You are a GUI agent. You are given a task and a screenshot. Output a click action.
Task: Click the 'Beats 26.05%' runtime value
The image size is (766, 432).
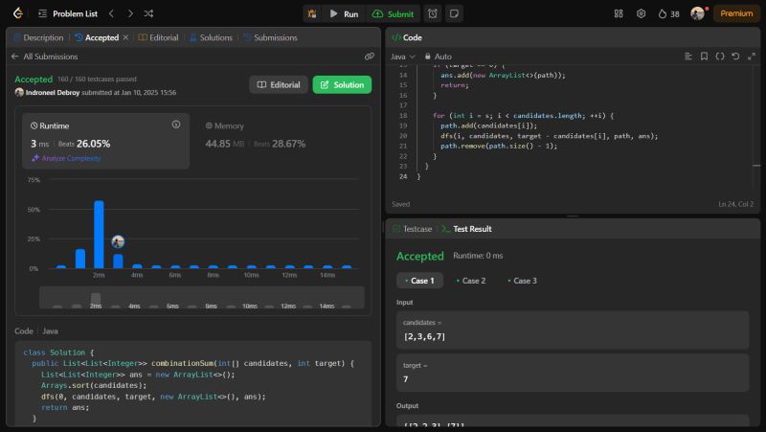(84, 144)
